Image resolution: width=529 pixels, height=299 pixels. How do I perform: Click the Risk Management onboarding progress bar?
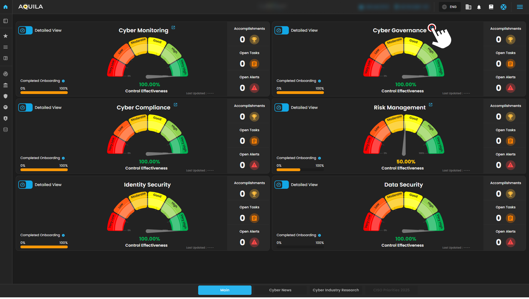(x=300, y=170)
